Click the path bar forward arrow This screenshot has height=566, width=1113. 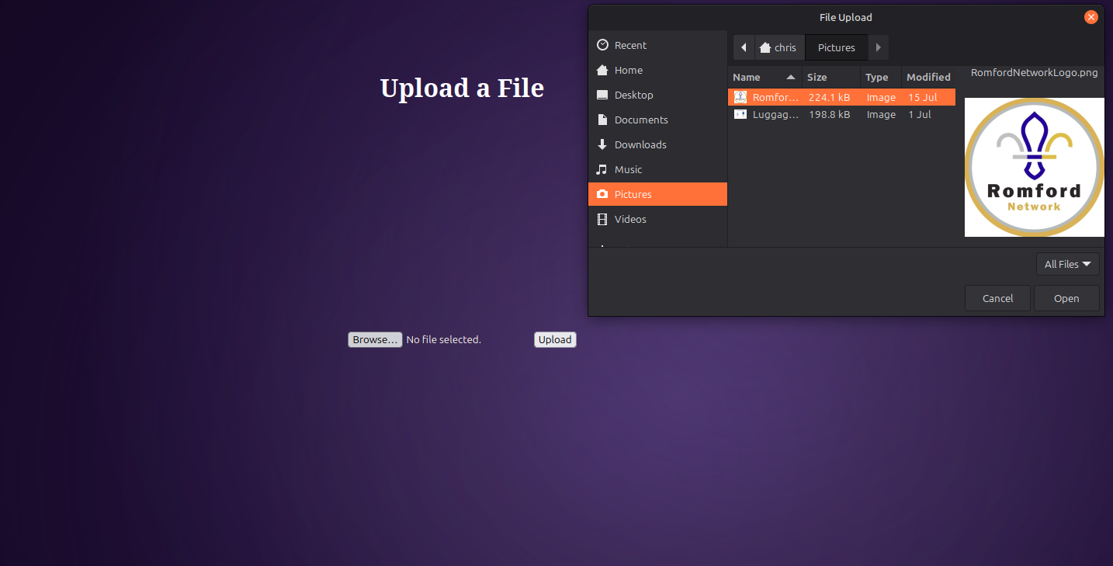[878, 47]
